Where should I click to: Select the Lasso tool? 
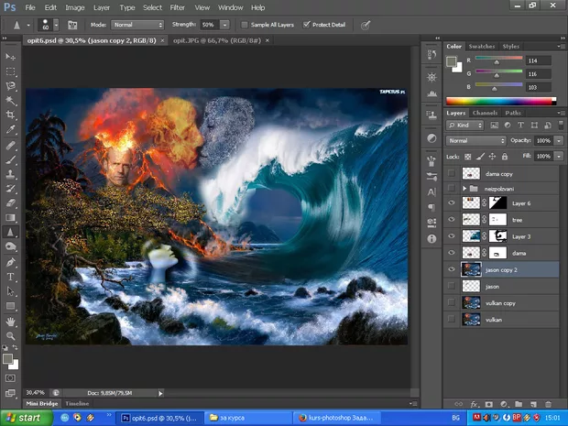[11, 84]
